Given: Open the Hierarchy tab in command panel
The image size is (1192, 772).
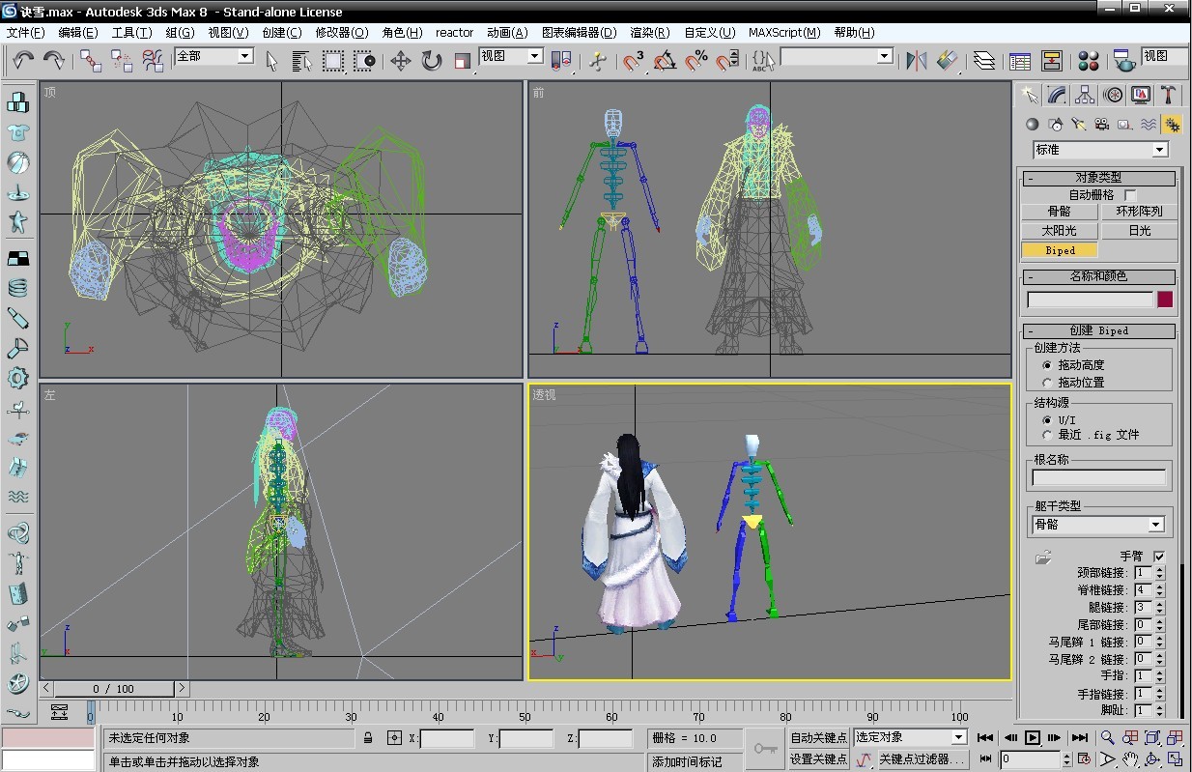Looking at the screenshot, I should point(1085,95).
